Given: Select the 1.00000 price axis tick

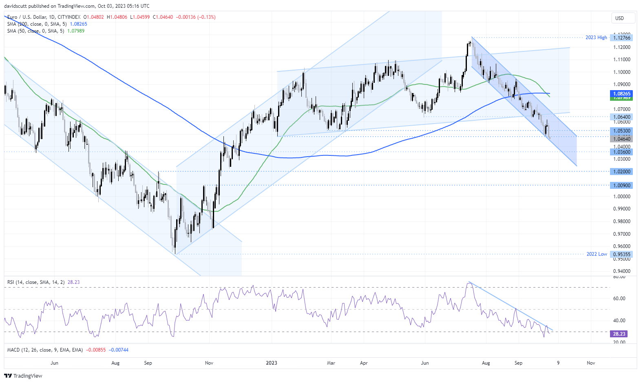Looking at the screenshot, I should 622,197.
